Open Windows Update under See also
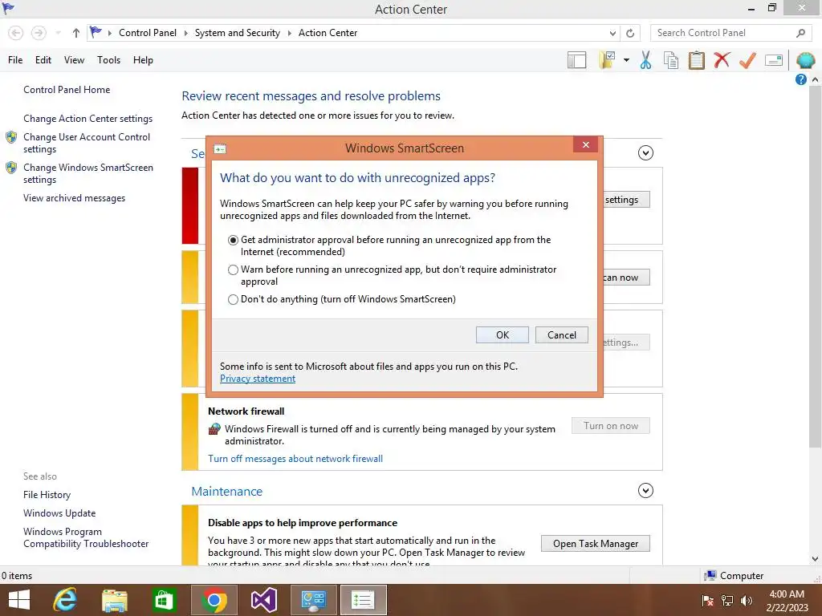This screenshot has width=822, height=616. (x=59, y=513)
